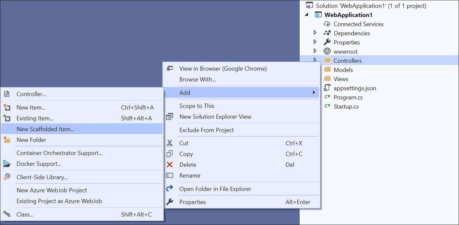Image resolution: width=459 pixels, height=225 pixels.
Task: Click the scissors Cut icon
Action: 170,143
